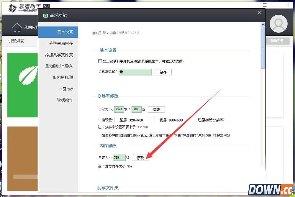Apply 竖屏 320*640 preset
295x197 pixels.
coord(131,120)
